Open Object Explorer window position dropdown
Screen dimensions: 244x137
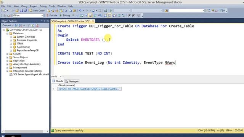42,21
